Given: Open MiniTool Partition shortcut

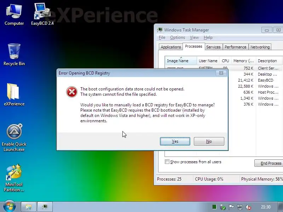Looking at the screenshot, I should tap(14, 178).
